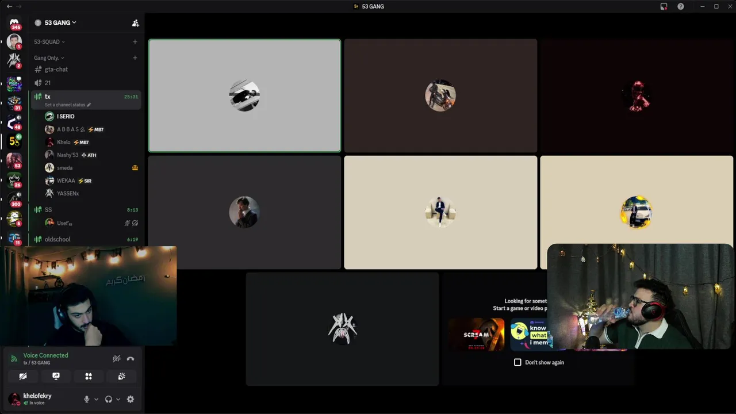Open server icon with 31 badge
The height and width of the screenshot is (414, 736).
pyautogui.click(x=14, y=102)
